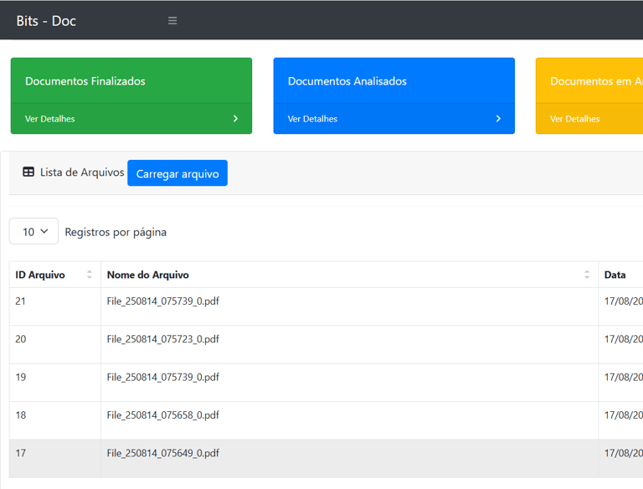Open Ver Detalhes on the green card
Screen dimensions: 643x489
50,119
